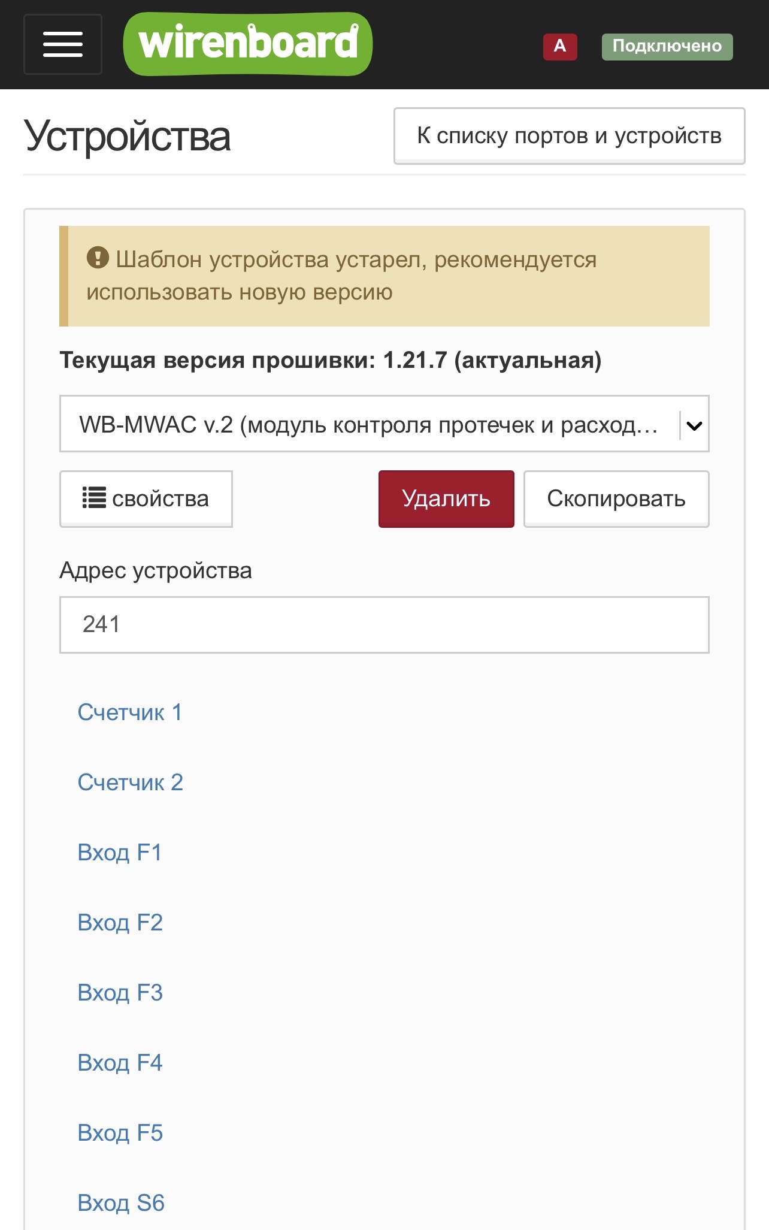Expand the "Счетчик 2" section
Image resolution: width=769 pixels, height=1230 pixels.
131,782
